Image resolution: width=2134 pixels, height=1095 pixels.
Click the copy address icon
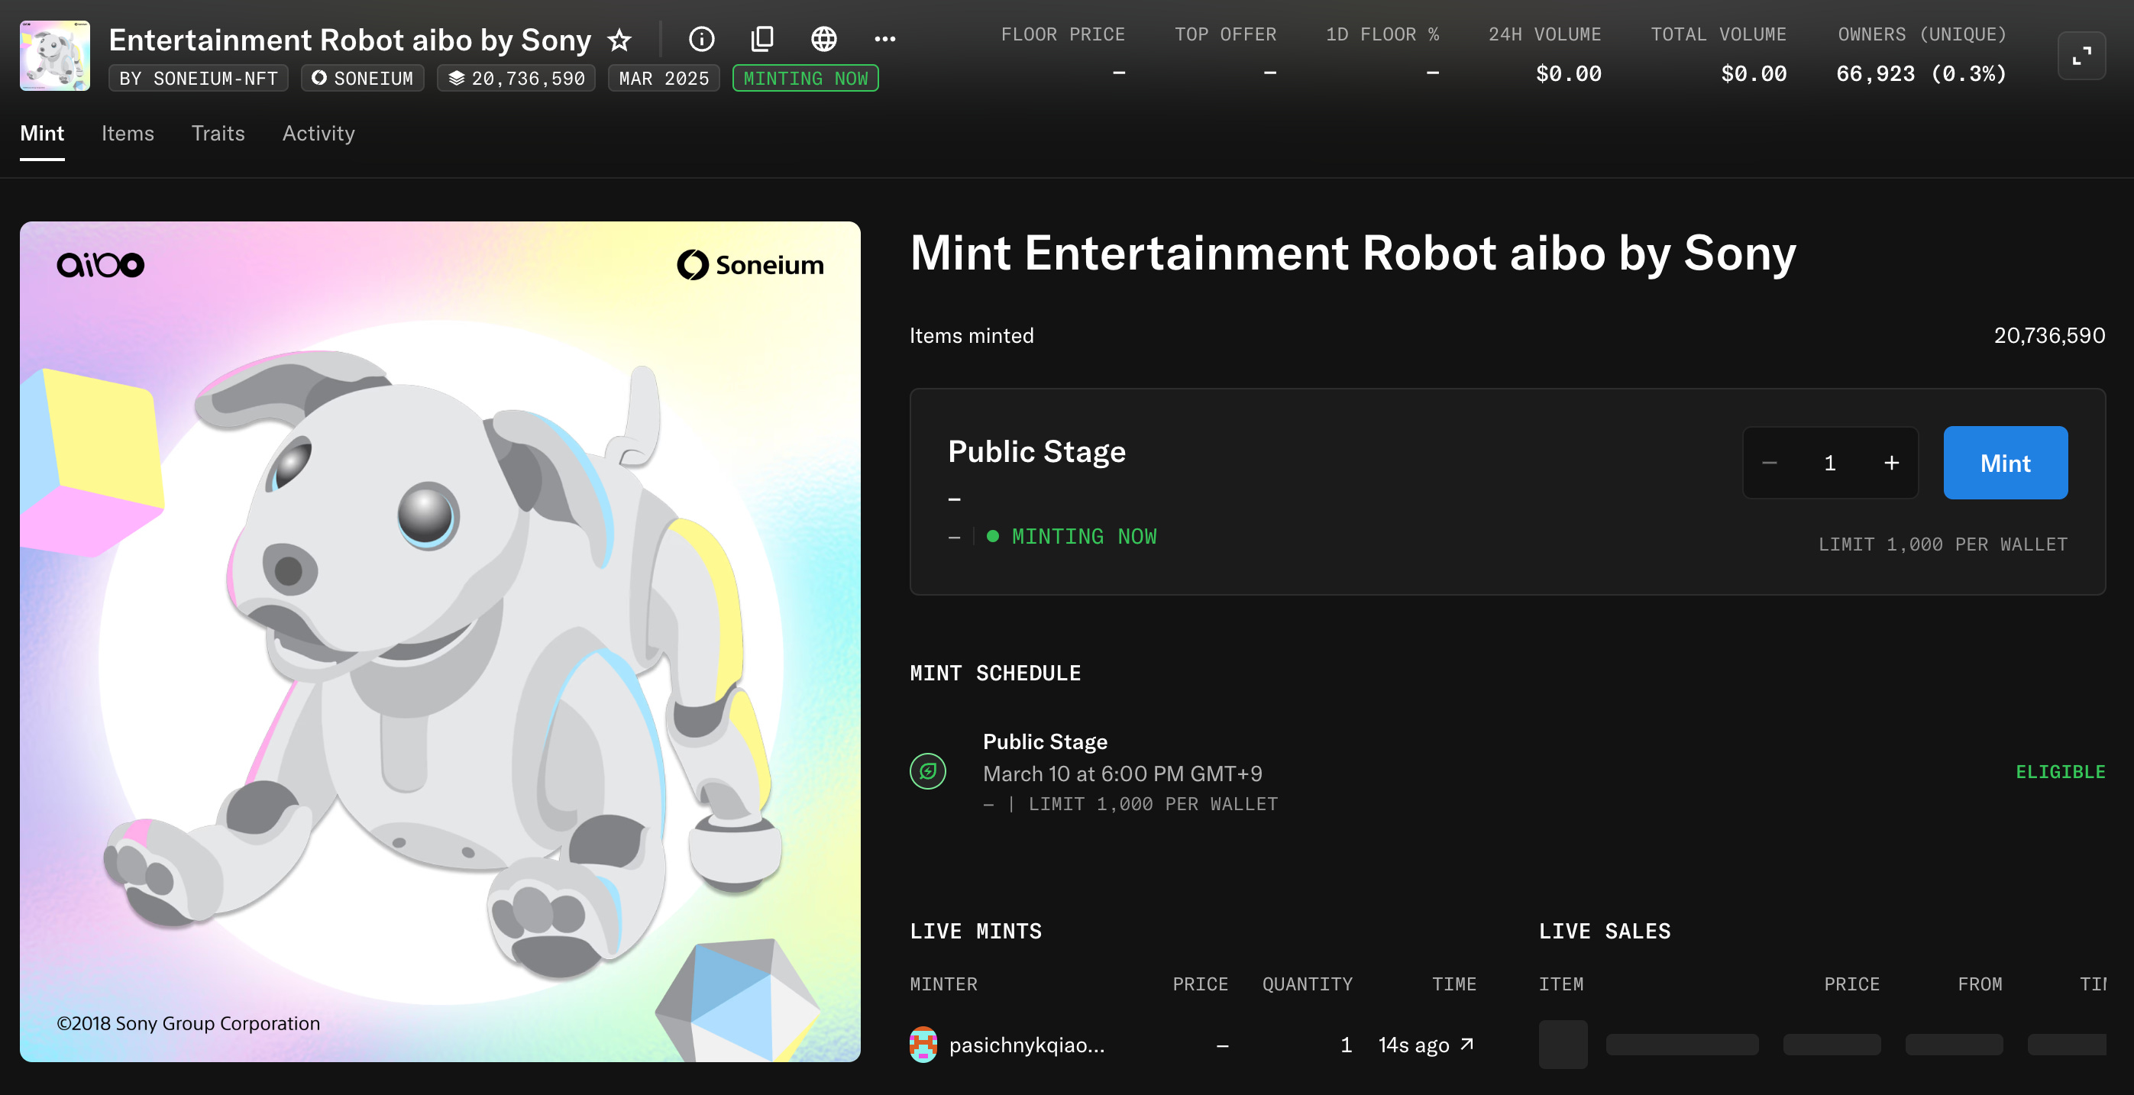click(762, 39)
